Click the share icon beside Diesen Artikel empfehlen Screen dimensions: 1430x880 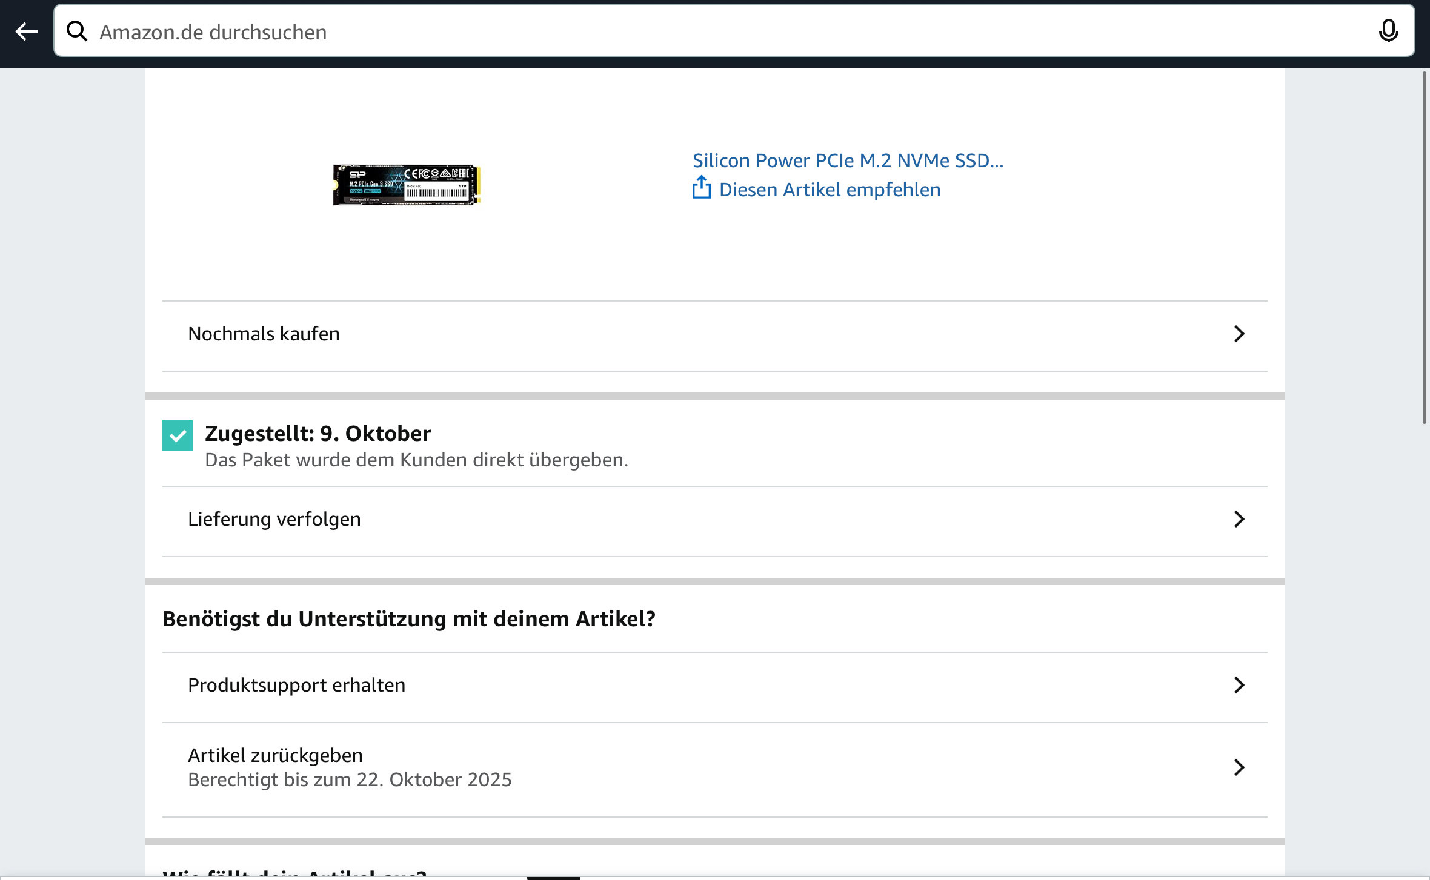701,188
